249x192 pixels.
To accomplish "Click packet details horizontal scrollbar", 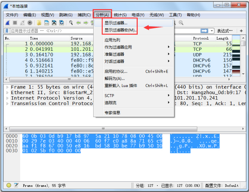I will tap(103, 129).
